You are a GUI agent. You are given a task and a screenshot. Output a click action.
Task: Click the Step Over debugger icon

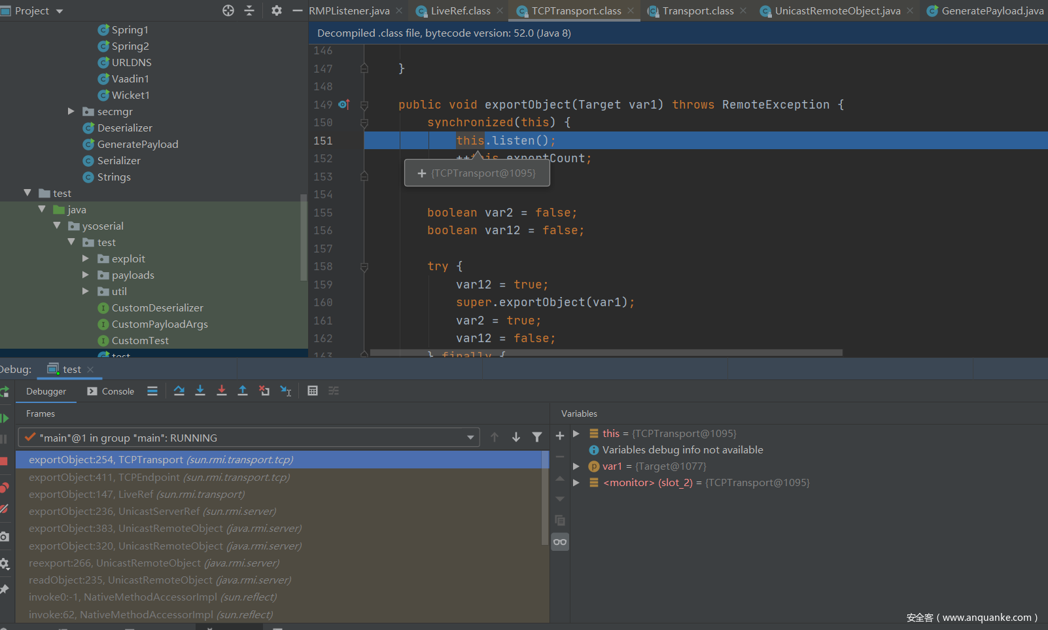179,391
